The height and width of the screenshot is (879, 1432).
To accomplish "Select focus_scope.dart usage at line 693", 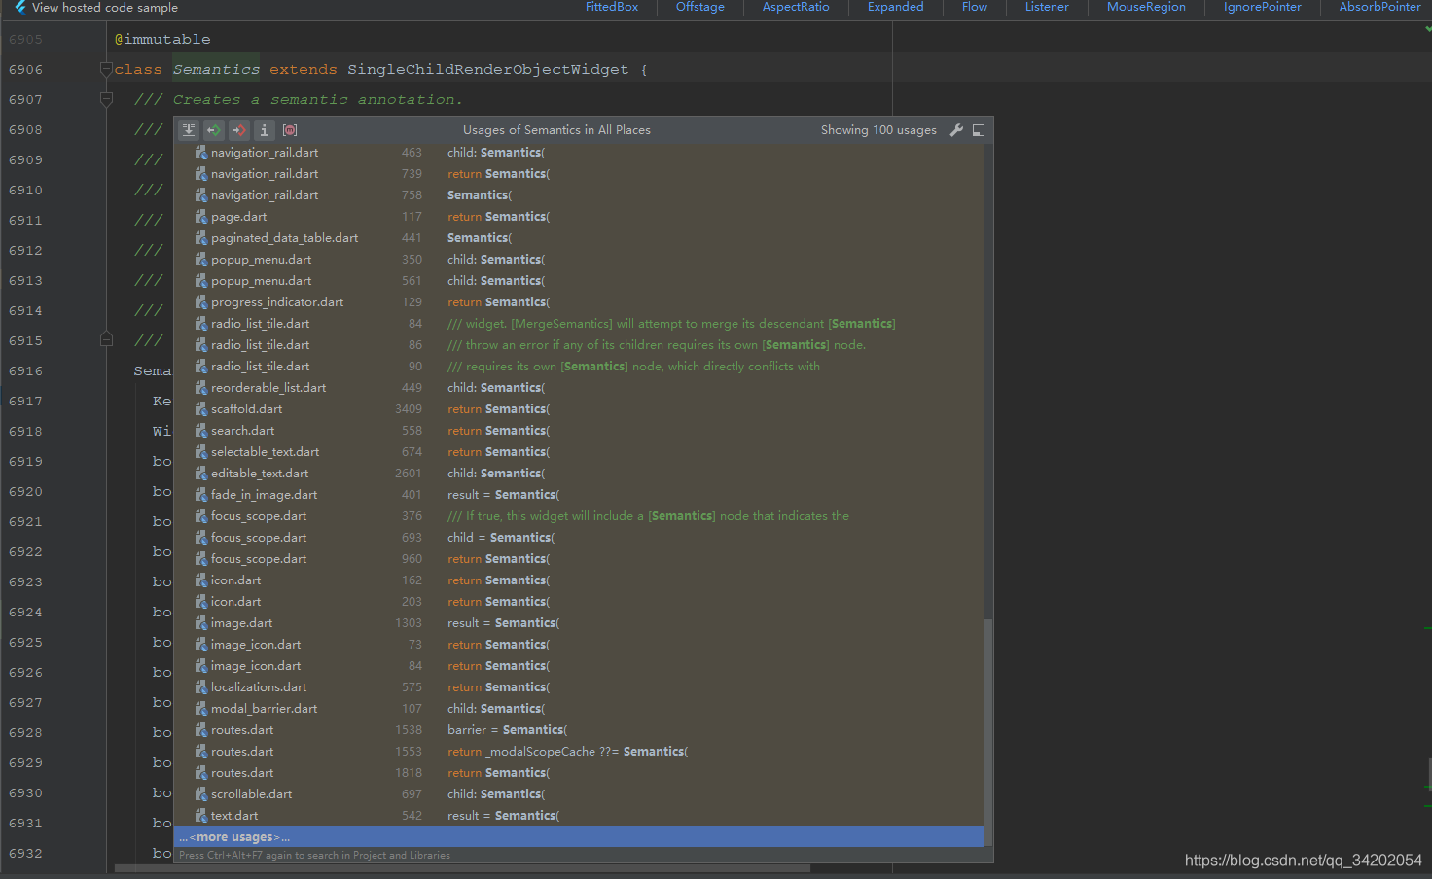I will (579, 538).
